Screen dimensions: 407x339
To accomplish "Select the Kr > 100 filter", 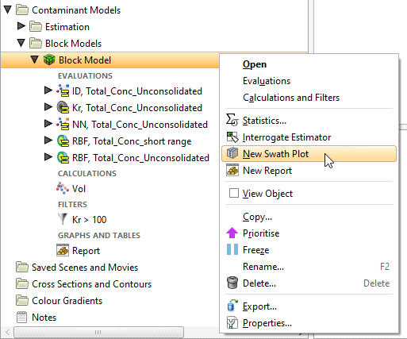I will click(89, 220).
